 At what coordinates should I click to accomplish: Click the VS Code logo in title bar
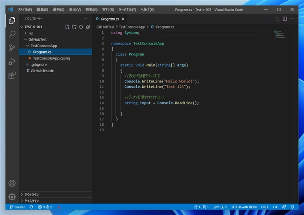point(10,9)
